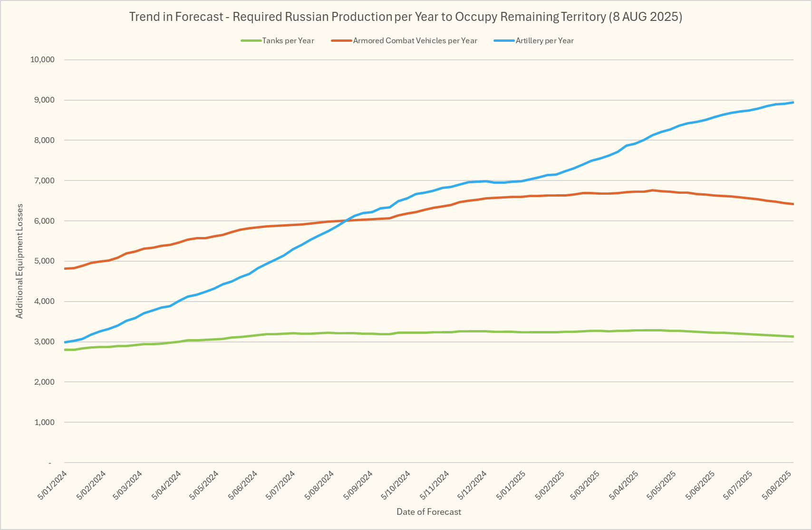The width and height of the screenshot is (812, 530).
Task: Click the chart title text
Action: pyautogui.click(x=406, y=17)
